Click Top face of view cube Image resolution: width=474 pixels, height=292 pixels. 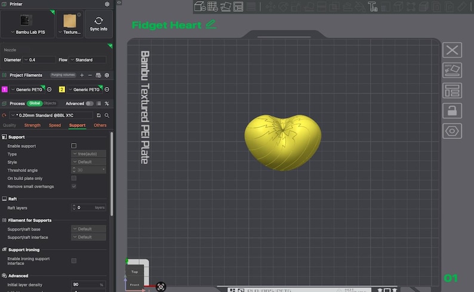tap(134, 272)
